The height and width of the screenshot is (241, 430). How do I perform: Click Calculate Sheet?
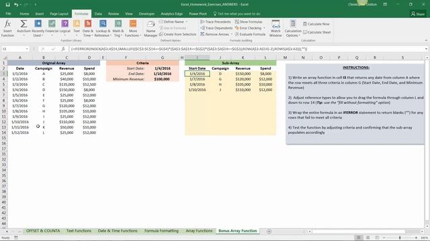click(x=316, y=32)
